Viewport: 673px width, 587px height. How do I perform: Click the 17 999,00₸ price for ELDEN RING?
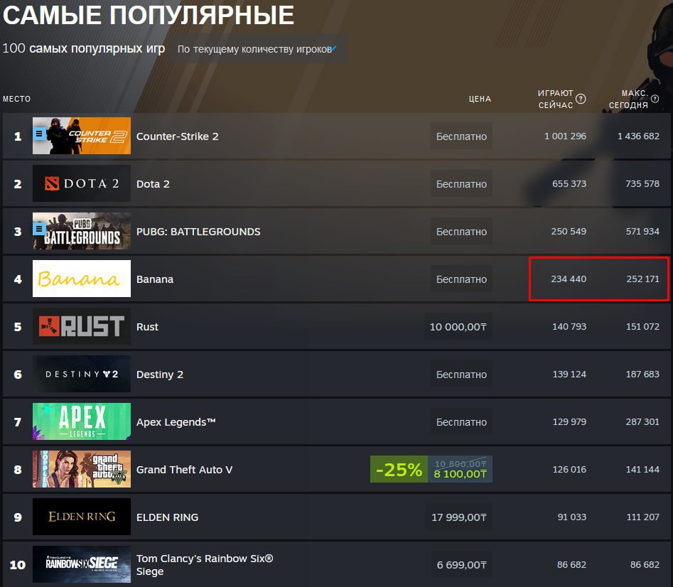point(459,517)
